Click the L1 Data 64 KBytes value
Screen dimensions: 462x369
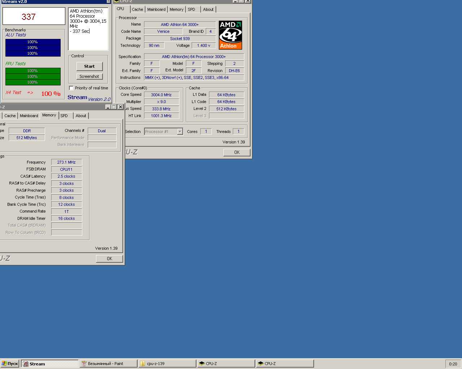(226, 95)
